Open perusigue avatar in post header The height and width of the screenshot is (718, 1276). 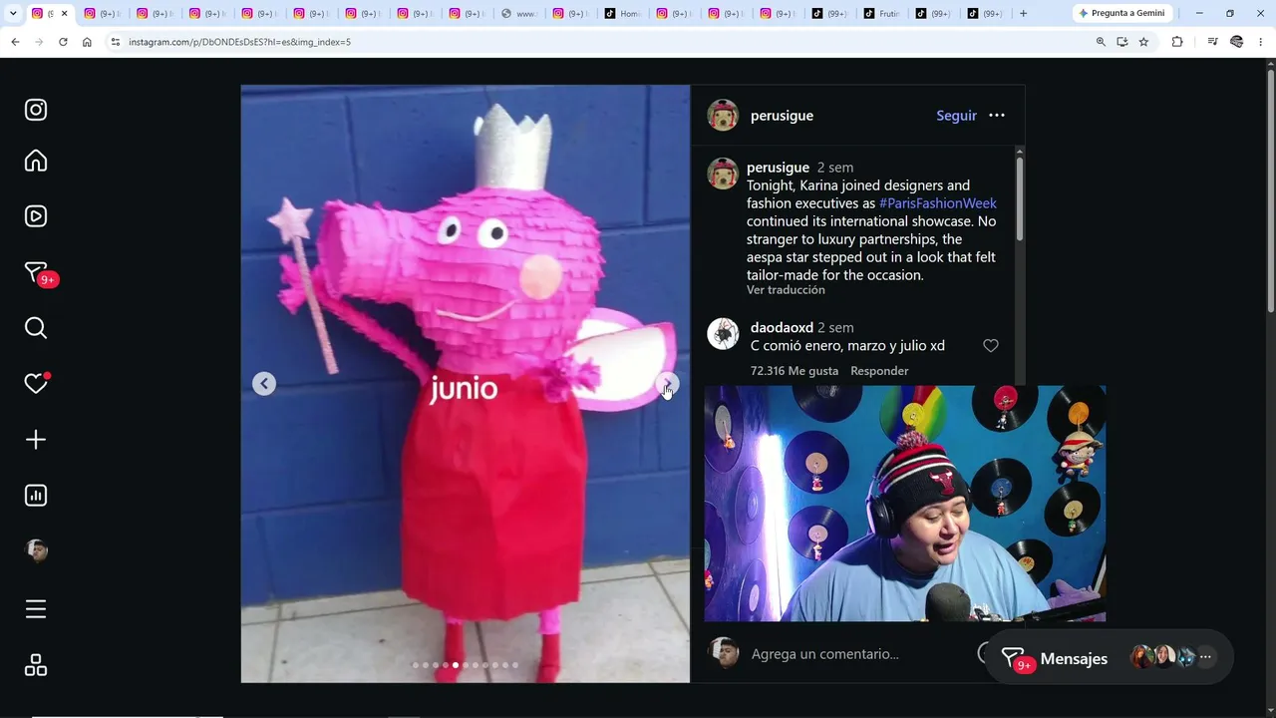click(x=723, y=116)
